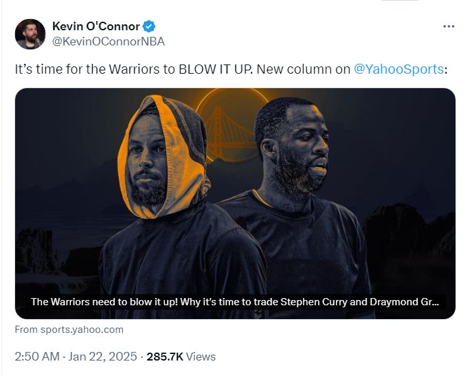This screenshot has width=466, height=375.
Task: Click the Jan 22, 2025 date
Action: (103, 357)
